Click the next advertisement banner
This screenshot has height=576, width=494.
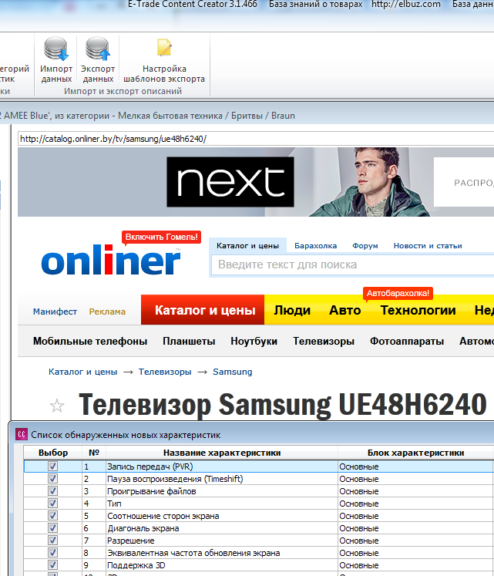[256, 182]
